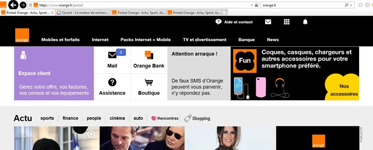The width and height of the screenshot is (373, 150).
Task: Click the URL address field
Action: point(144,5)
